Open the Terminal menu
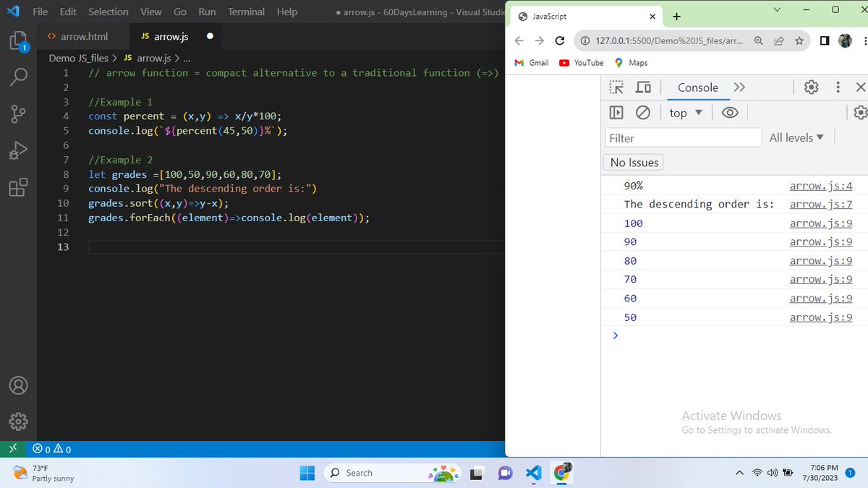This screenshot has width=868, height=488. (x=247, y=12)
